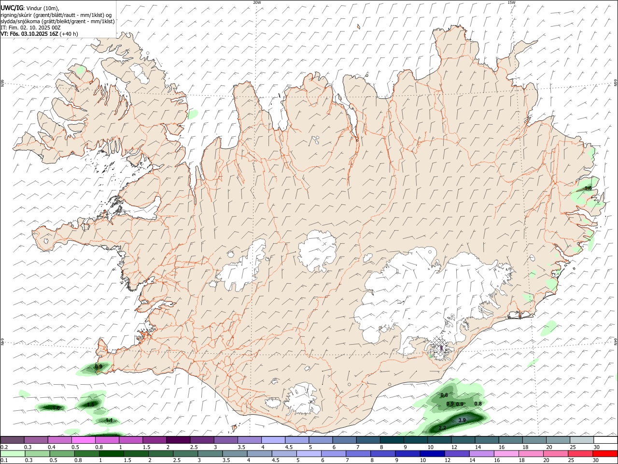The height and width of the screenshot is (464, 618).
Task: Click the '20W' longitude label
Action: pyautogui.click(x=257, y=2)
